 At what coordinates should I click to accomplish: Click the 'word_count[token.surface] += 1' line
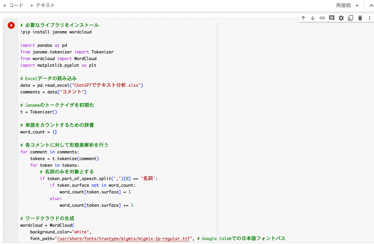(97, 205)
